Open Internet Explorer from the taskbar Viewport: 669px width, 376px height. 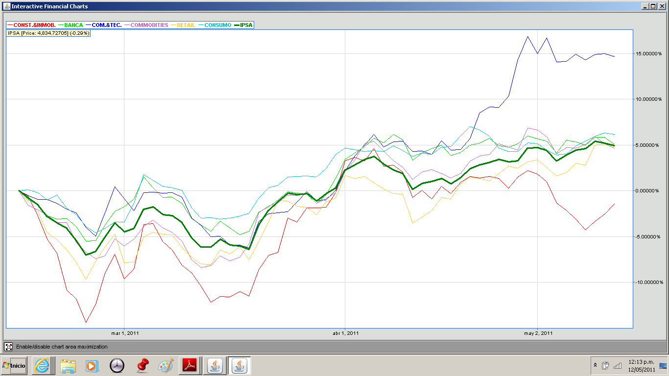42,365
